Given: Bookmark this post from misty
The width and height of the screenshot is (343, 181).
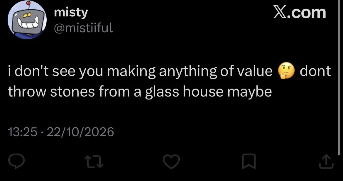Looking at the screenshot, I should (x=249, y=162).
